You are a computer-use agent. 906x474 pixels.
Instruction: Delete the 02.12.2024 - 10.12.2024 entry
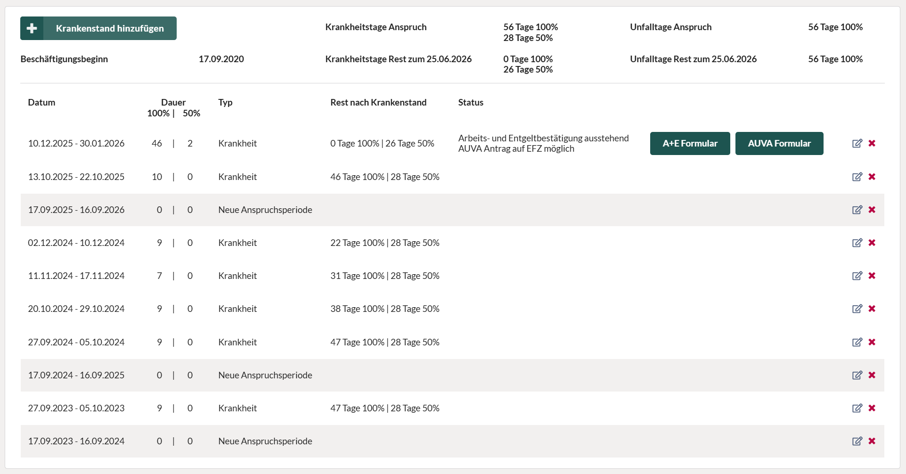point(872,243)
